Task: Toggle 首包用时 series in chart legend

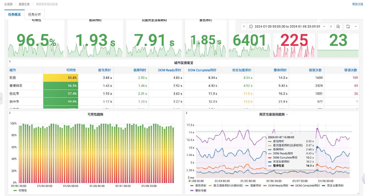Action: click(x=200, y=186)
